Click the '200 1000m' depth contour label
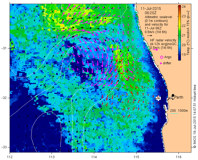198x160 pixels. (x=179, y=111)
